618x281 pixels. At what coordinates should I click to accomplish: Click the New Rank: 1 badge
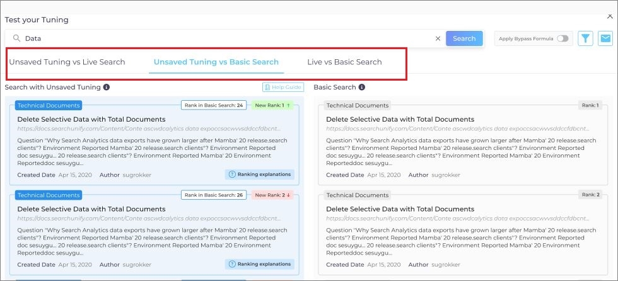[x=272, y=105]
